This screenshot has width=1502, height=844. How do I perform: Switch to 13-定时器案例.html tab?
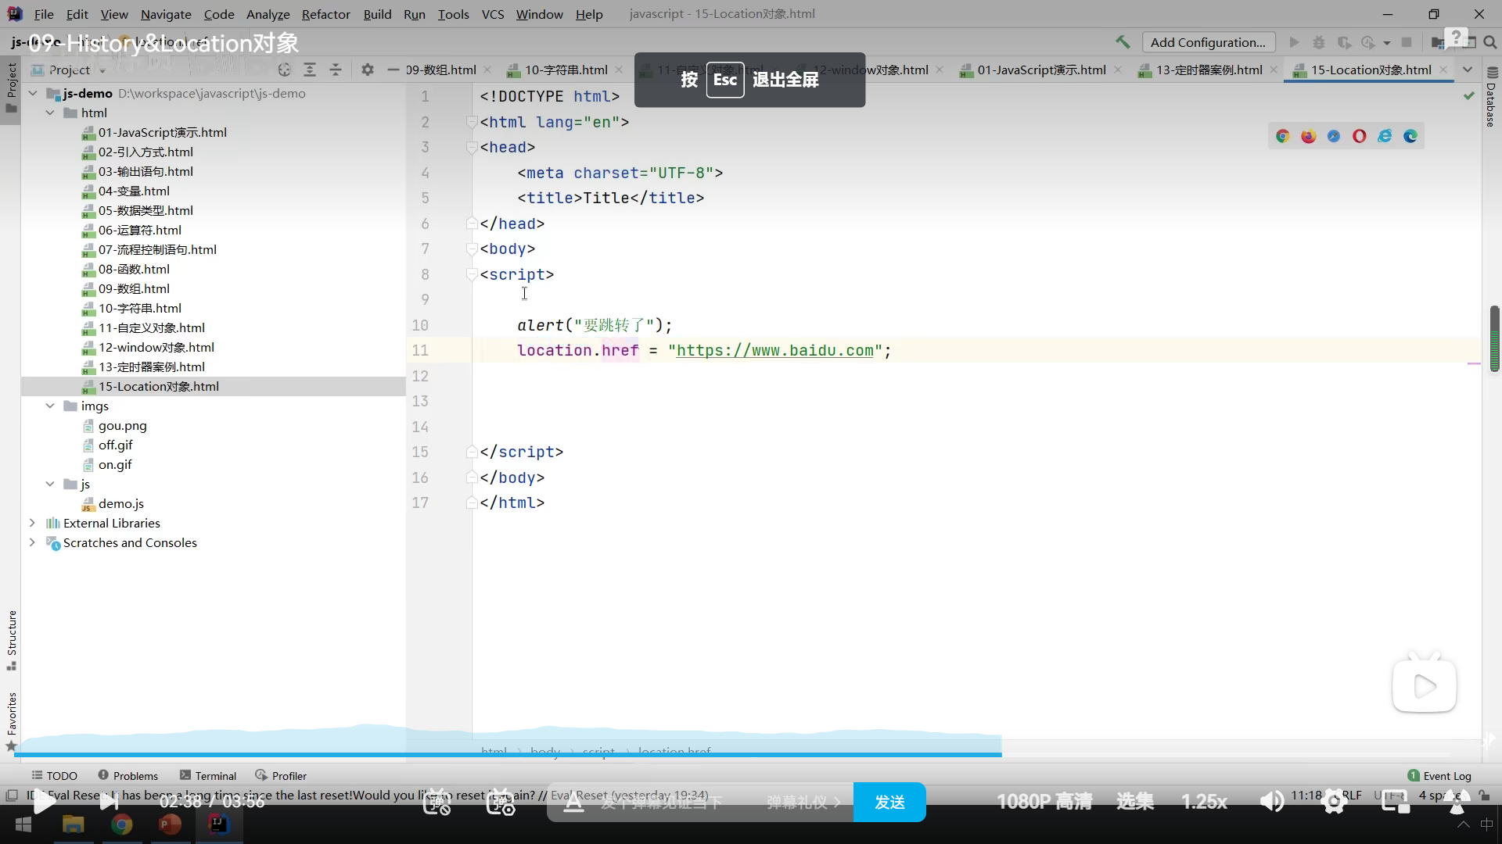click(x=1209, y=70)
